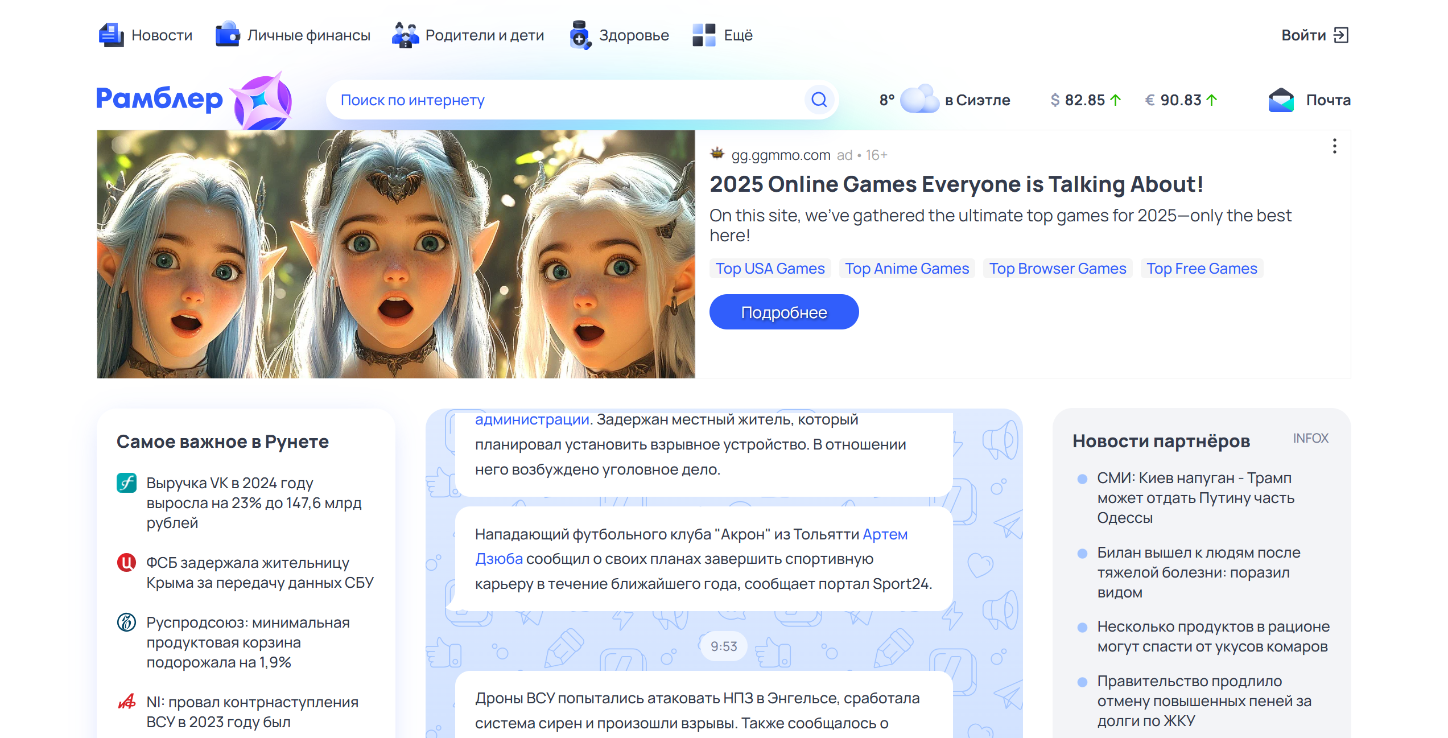Click the gg.ggmmo.com favicon

click(x=717, y=154)
